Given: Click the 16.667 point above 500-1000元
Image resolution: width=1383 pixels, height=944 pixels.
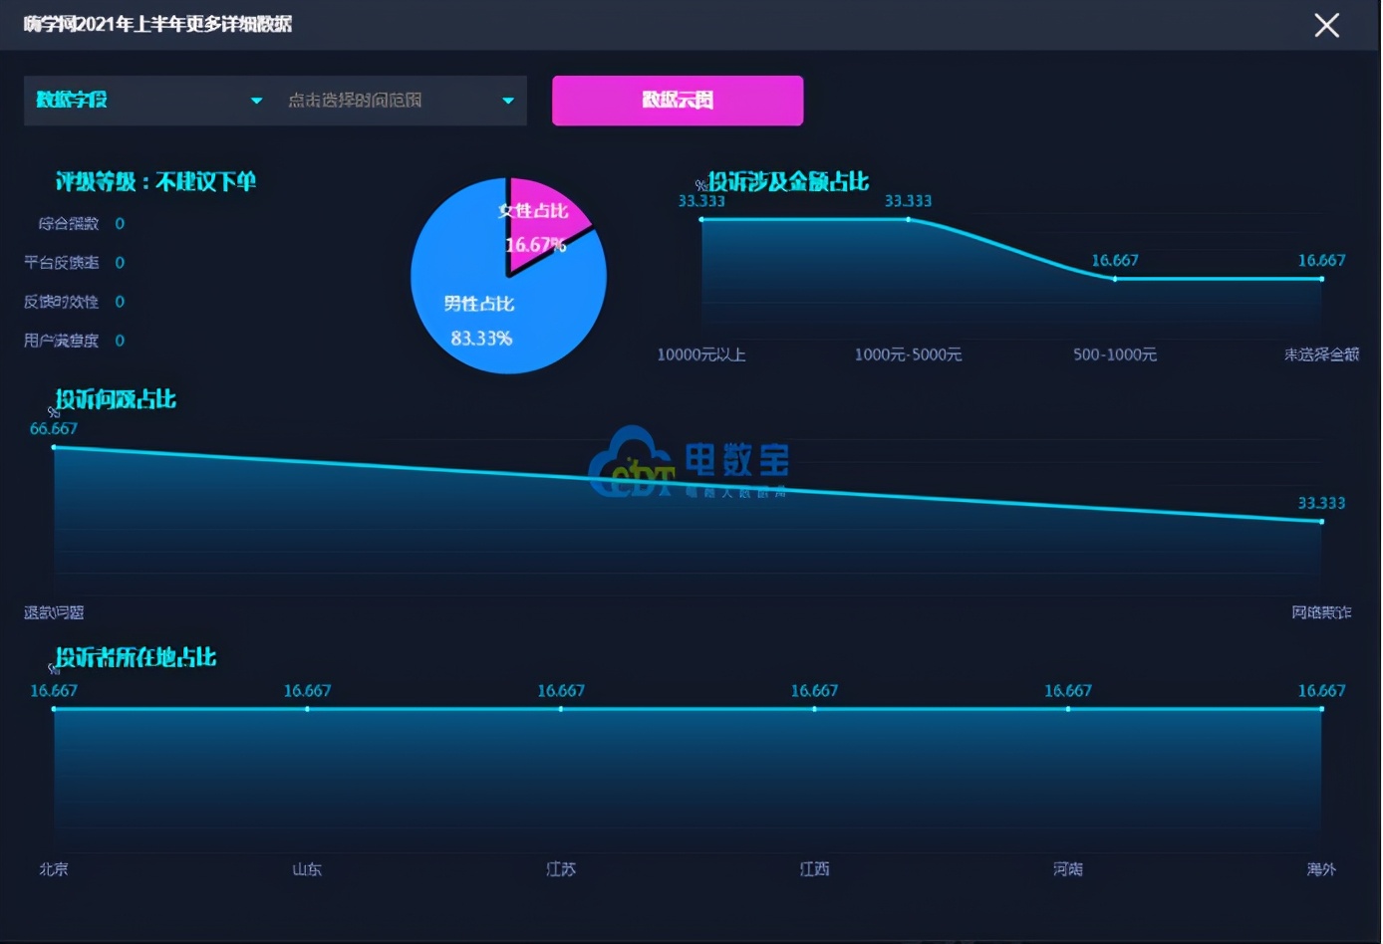Looking at the screenshot, I should pyautogui.click(x=1115, y=280).
